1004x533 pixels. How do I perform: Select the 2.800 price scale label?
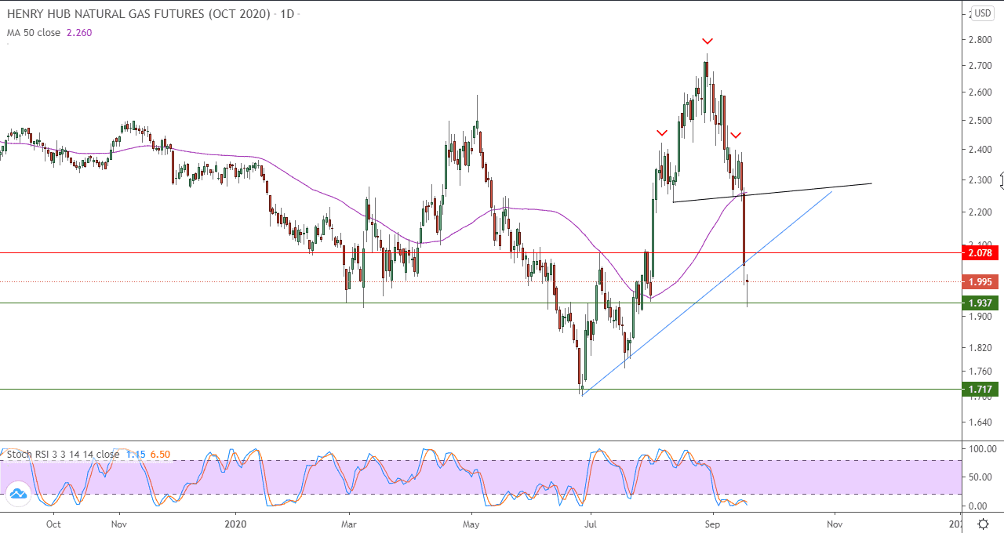pos(982,40)
